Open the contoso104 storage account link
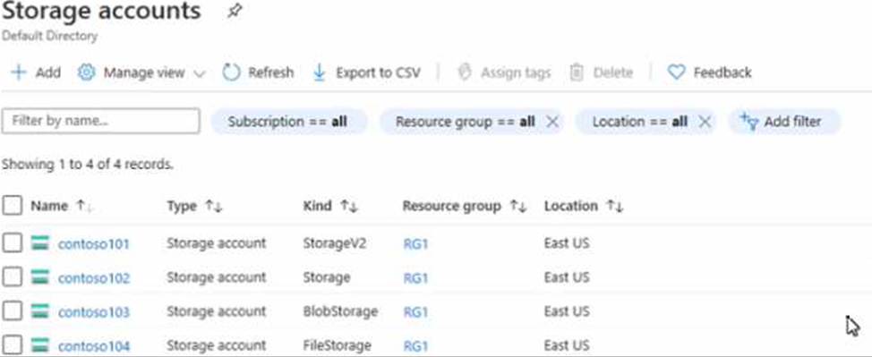Image resolution: width=872 pixels, height=357 pixels. [93, 346]
